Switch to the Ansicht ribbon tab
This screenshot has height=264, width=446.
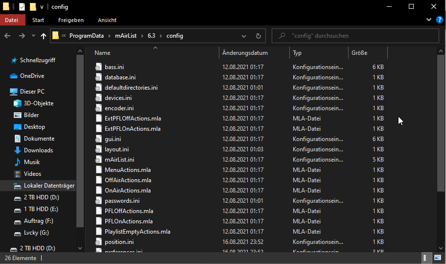coord(107,20)
